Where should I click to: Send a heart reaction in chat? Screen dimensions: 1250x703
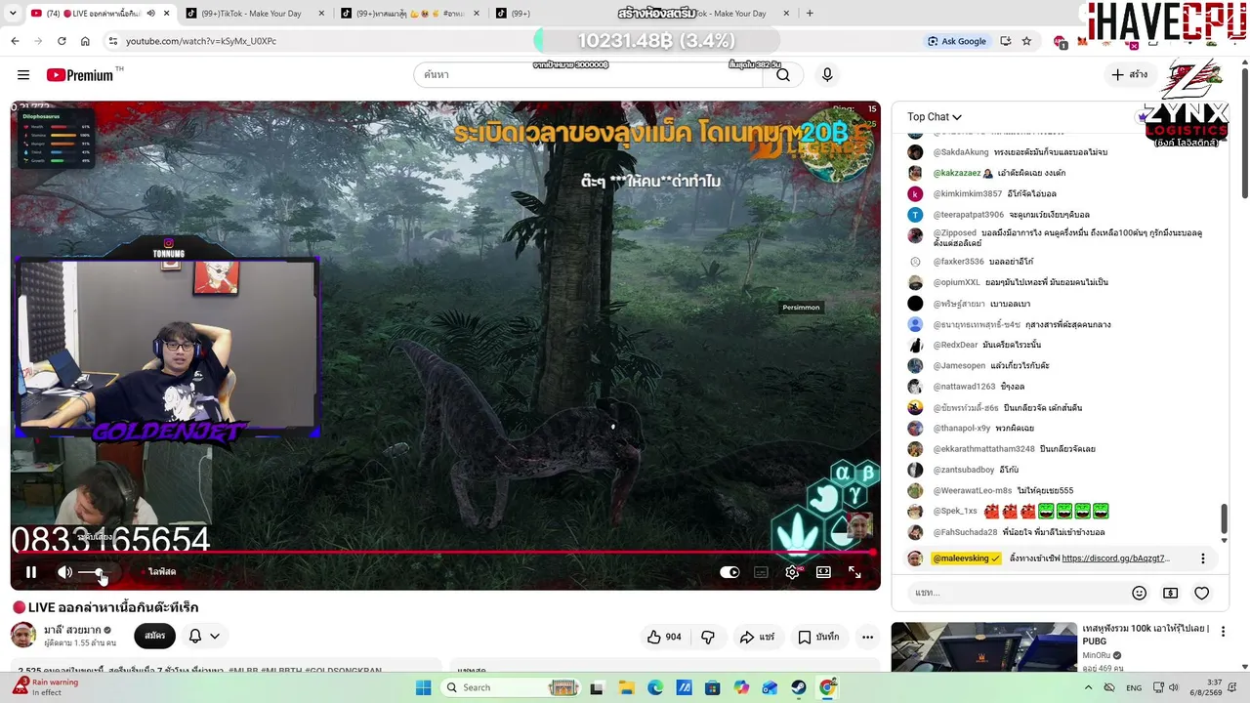pos(1202,593)
